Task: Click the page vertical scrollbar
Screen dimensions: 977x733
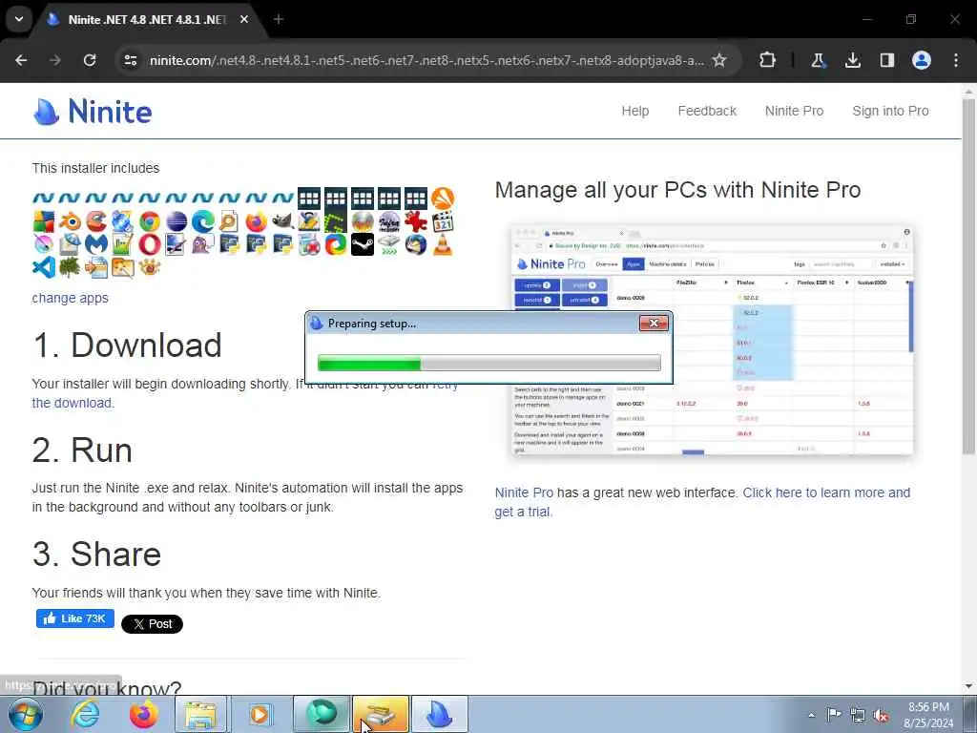Action: (x=968, y=276)
